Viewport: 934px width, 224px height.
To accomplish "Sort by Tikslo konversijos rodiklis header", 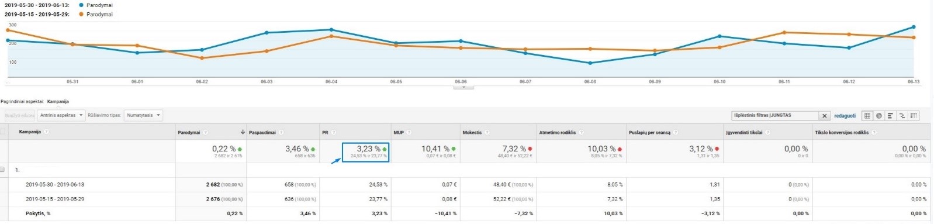I will coord(842,133).
